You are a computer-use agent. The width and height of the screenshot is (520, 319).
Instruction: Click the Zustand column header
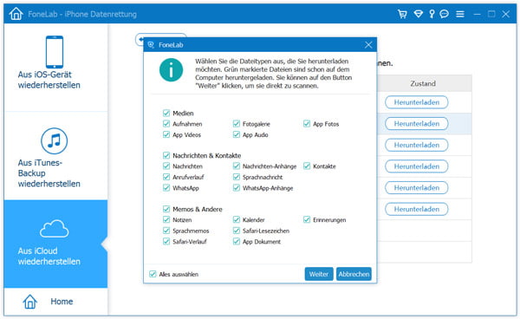[x=424, y=83]
